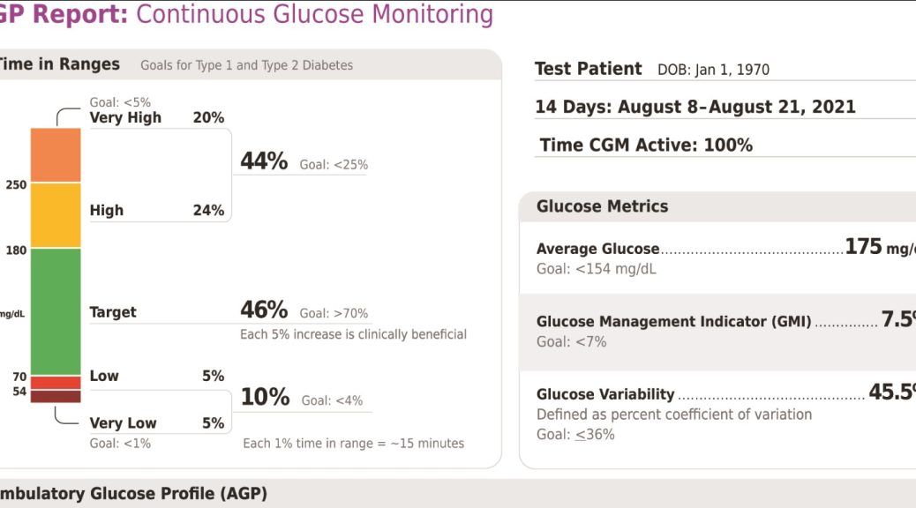Click the orange Very High bar segment
916x508 pixels.
point(56,155)
